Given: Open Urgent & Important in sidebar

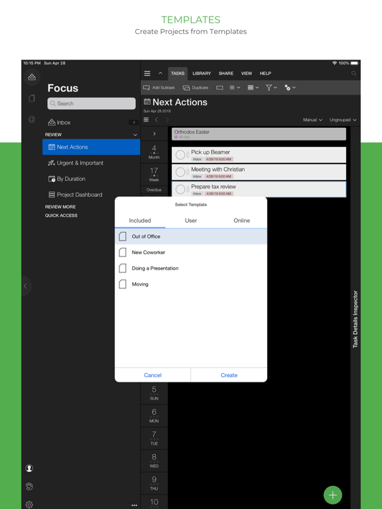Looking at the screenshot, I should pos(92,163).
